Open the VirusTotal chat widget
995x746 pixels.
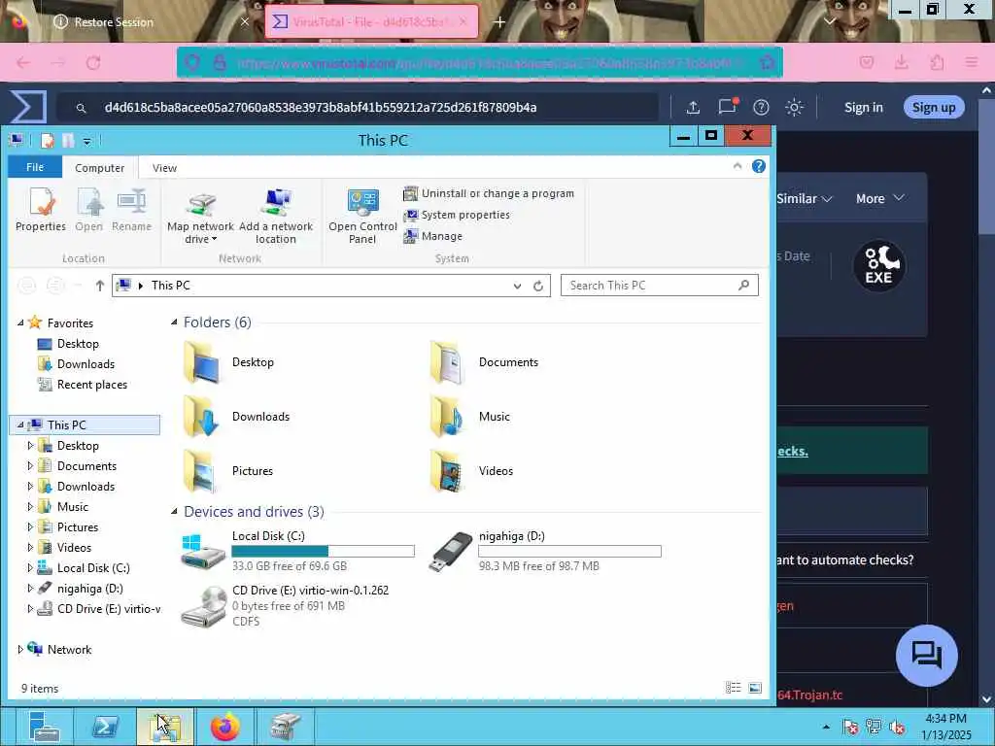tap(926, 656)
